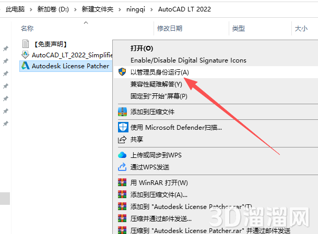Viewport: 318px width, 234px height.
Task: Choose 压缩到 "Autodesk License Patcher.rar" 并通过邮件发送
Action: coord(210,230)
